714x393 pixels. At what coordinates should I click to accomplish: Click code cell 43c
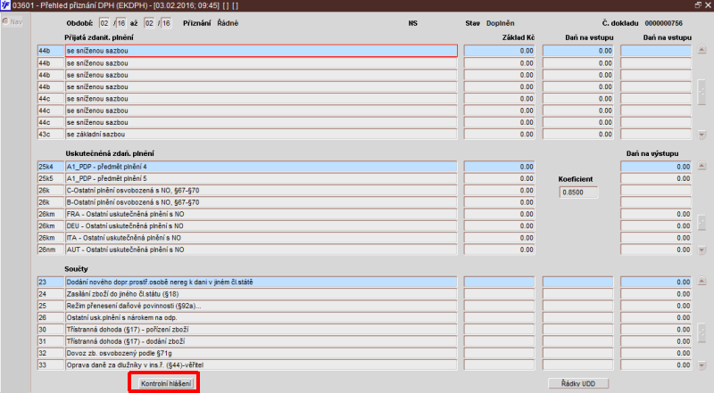(51, 135)
